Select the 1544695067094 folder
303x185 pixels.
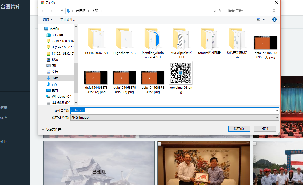click(96, 41)
